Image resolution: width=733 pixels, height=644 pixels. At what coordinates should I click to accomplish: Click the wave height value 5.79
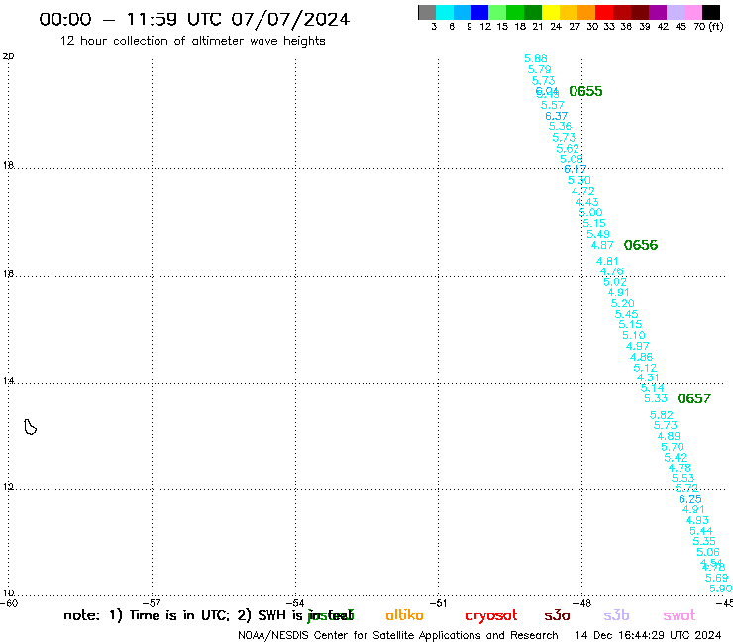click(540, 69)
